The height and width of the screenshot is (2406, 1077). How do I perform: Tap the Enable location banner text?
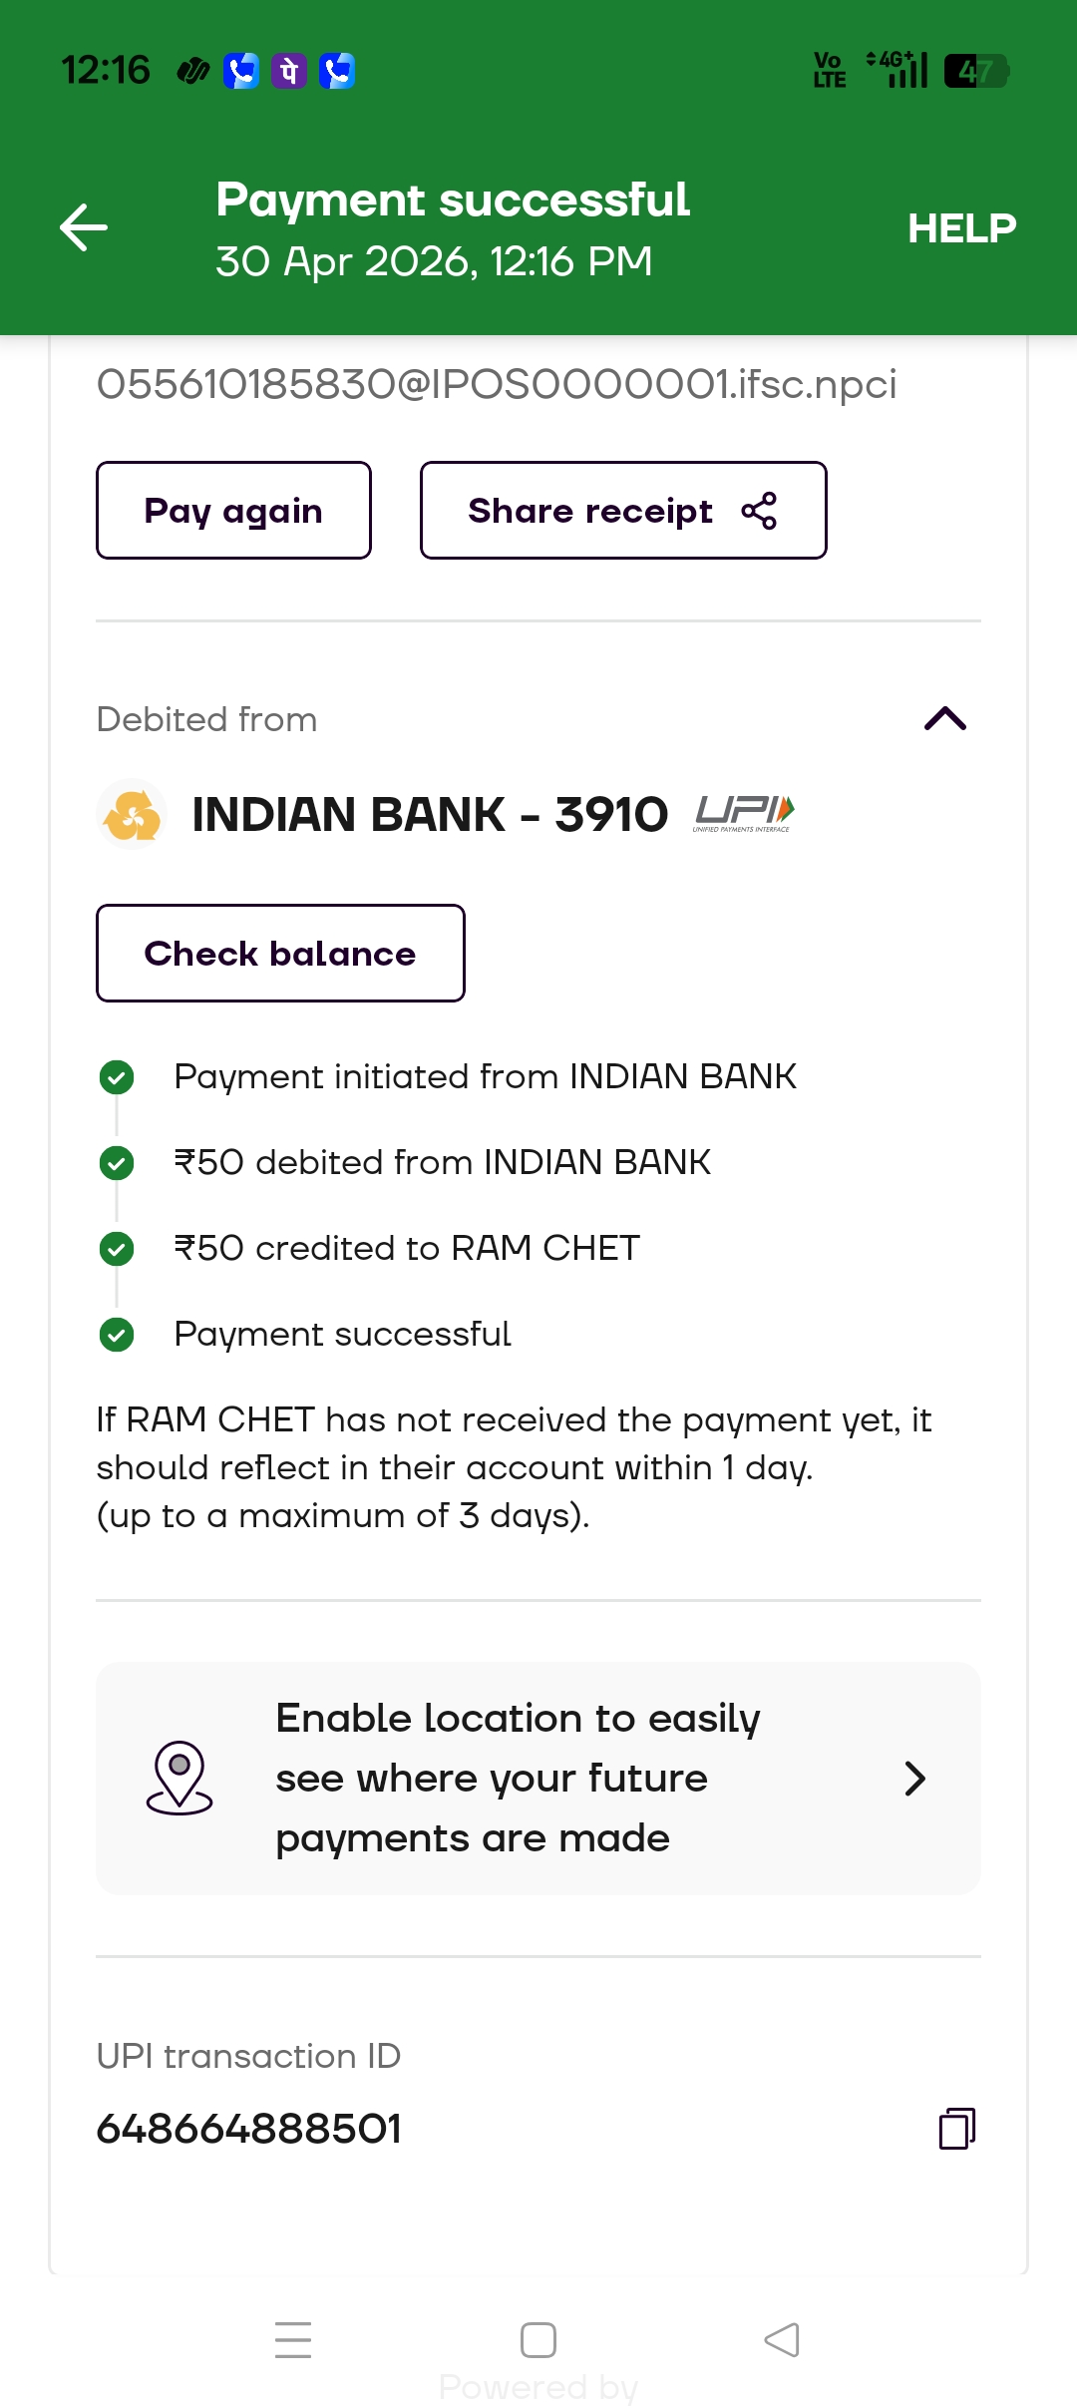(x=518, y=1779)
